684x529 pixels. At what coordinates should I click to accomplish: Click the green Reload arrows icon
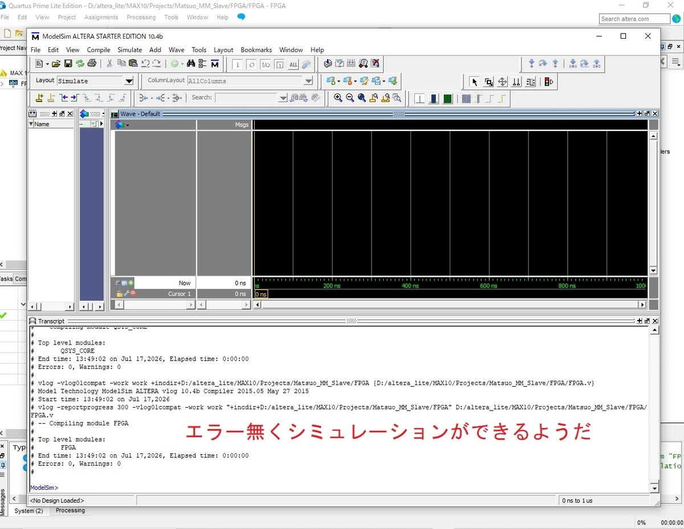[80, 64]
